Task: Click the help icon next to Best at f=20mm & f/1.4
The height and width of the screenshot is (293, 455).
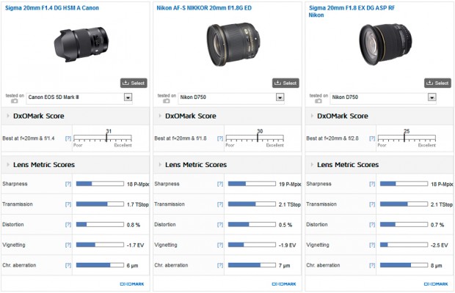Action: [68, 138]
